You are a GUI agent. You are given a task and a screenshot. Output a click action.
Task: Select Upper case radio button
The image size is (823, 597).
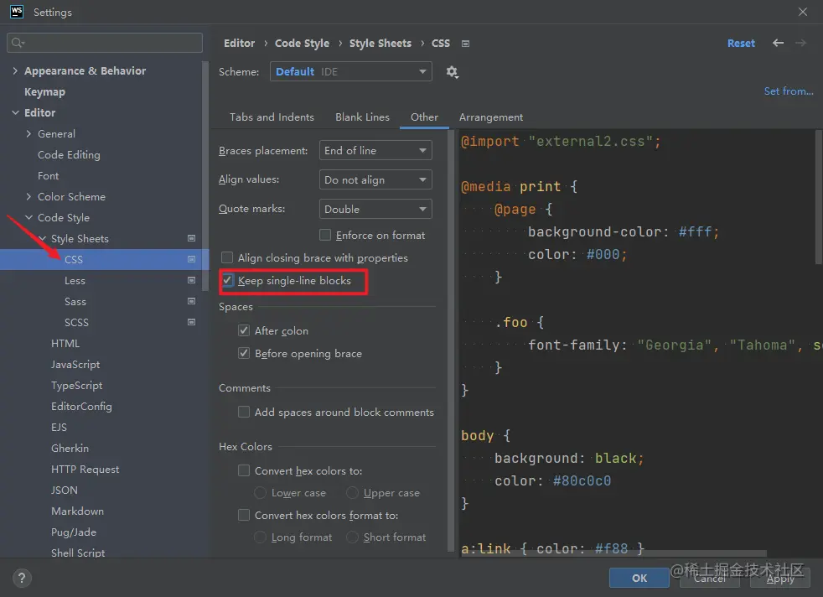pos(352,492)
